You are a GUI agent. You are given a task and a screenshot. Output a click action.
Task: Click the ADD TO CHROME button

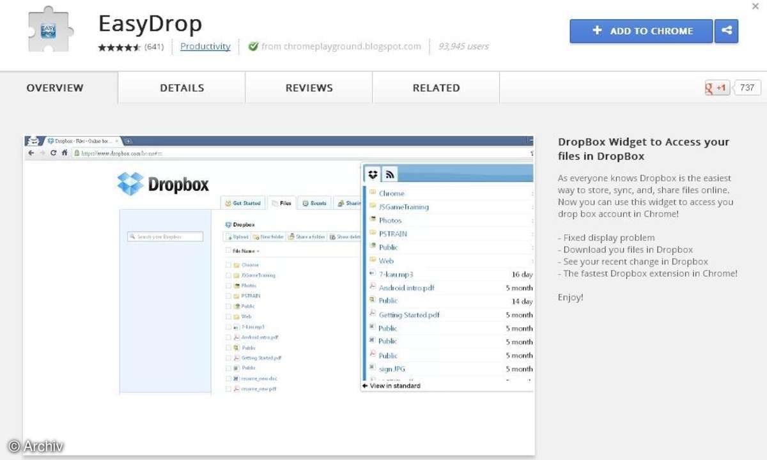coord(642,31)
